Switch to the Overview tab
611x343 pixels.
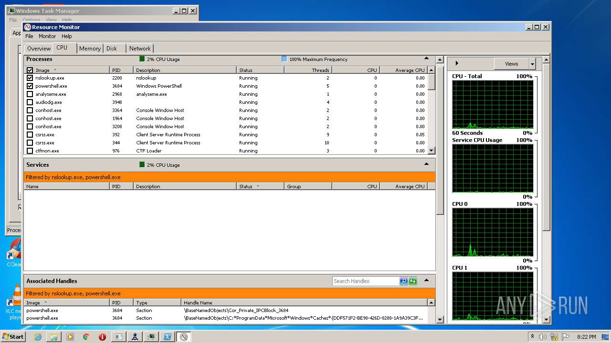click(39, 49)
